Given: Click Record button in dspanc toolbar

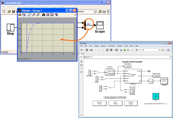Looking at the screenshot, I should coord(136,50).
